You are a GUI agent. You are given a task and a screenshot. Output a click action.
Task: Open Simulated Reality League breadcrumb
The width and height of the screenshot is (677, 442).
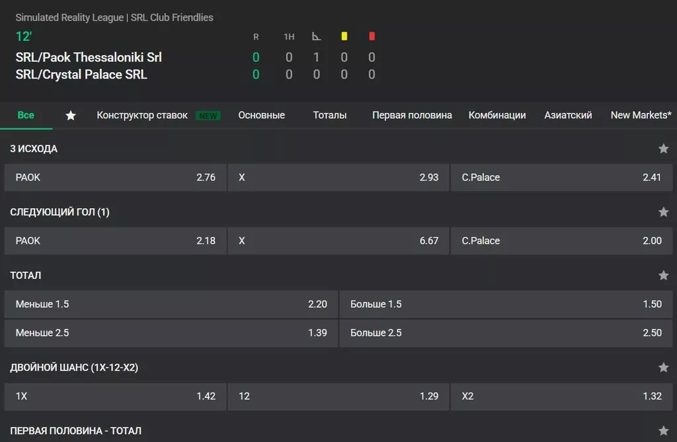pyautogui.click(x=69, y=18)
